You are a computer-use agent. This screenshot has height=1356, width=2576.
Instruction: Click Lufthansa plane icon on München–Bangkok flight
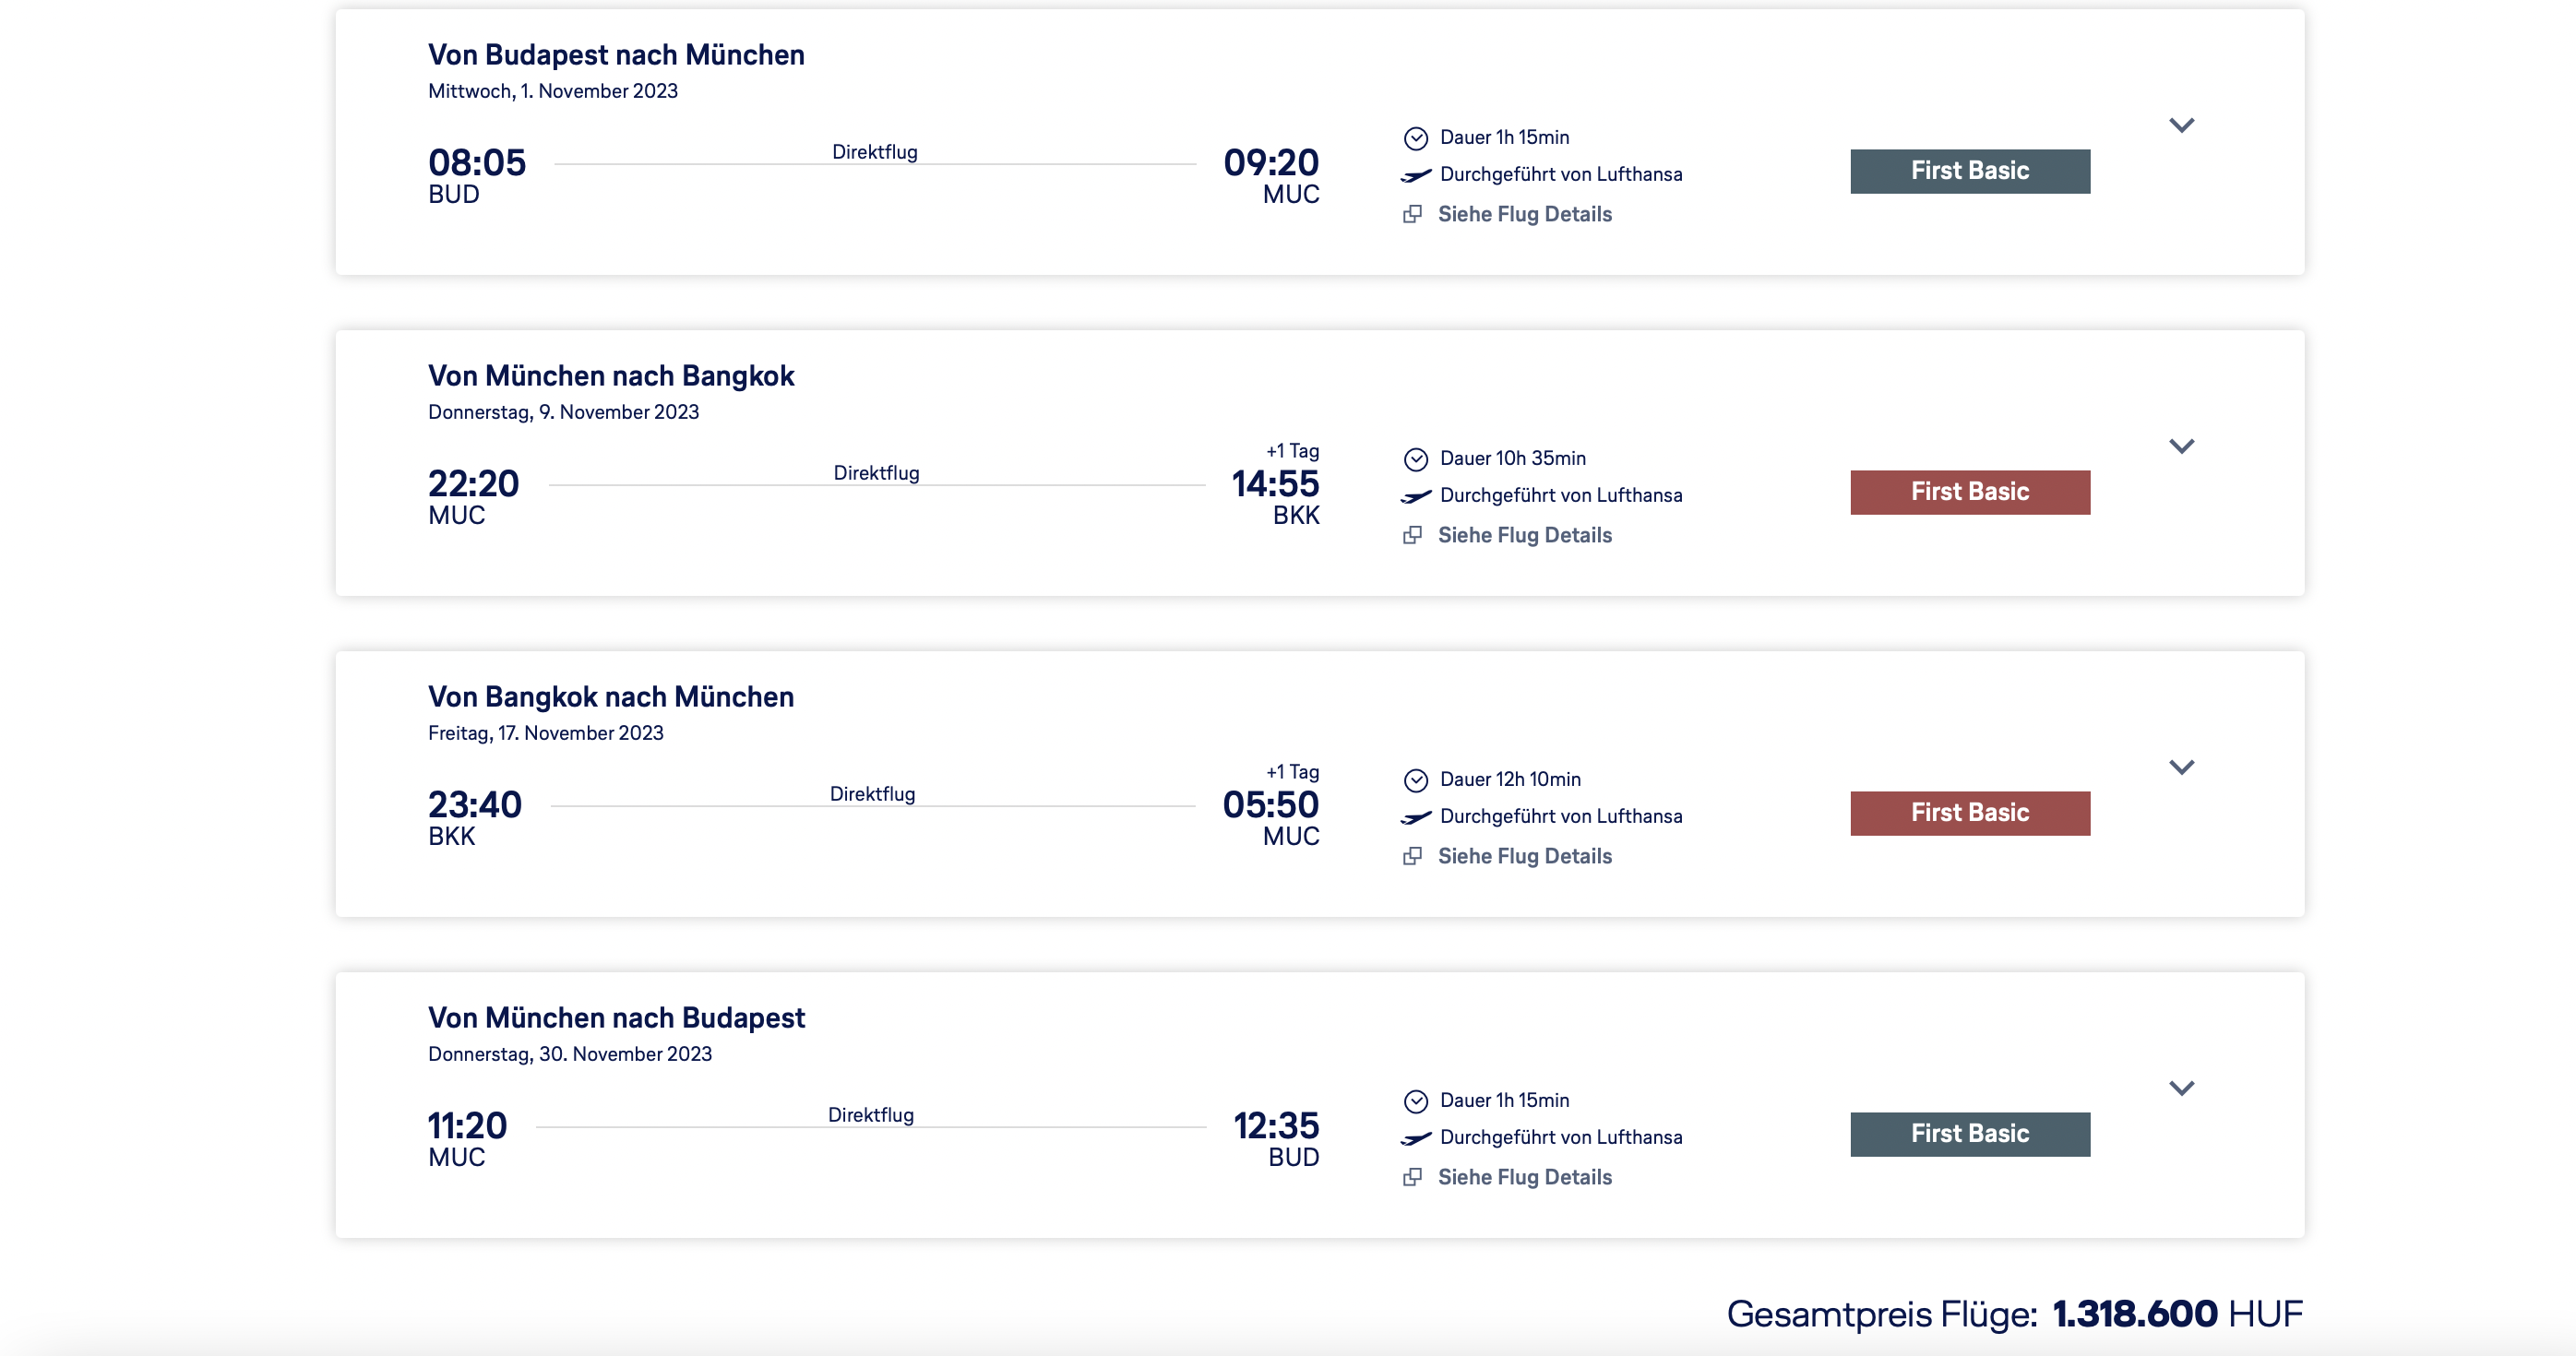pyautogui.click(x=1415, y=496)
